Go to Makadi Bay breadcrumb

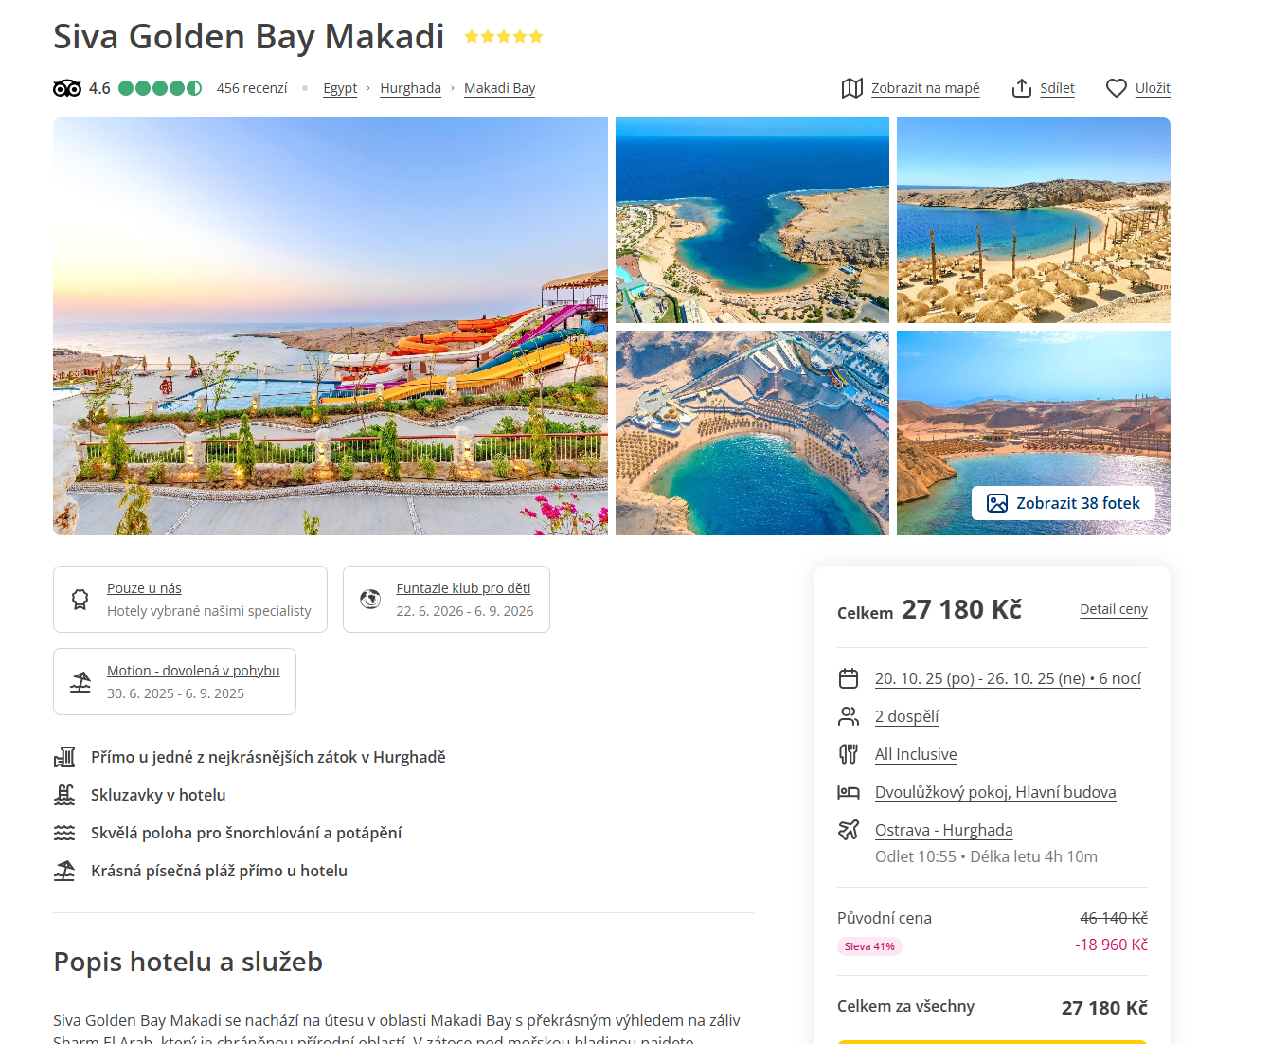tap(499, 88)
